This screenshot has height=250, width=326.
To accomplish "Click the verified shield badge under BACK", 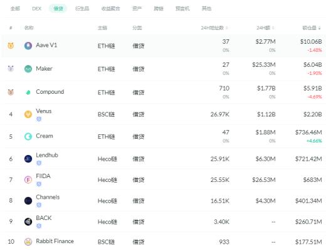I will (x=39, y=226).
